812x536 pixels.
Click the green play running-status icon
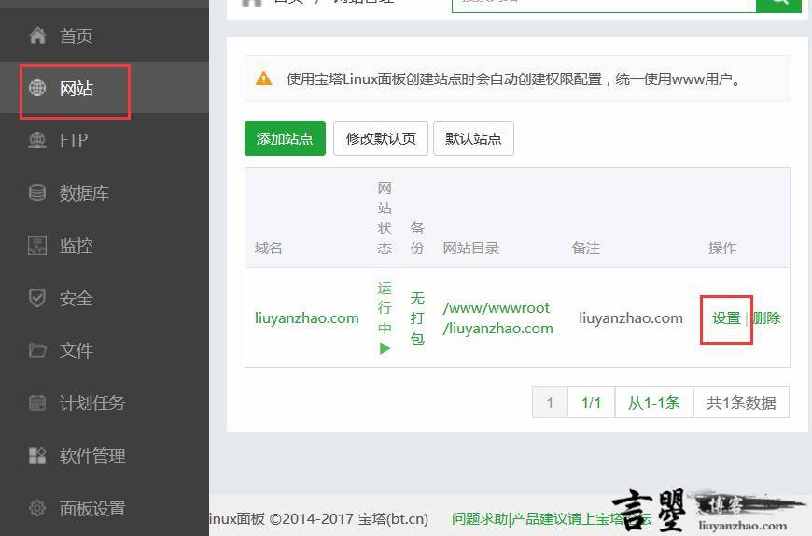pyautogui.click(x=385, y=348)
